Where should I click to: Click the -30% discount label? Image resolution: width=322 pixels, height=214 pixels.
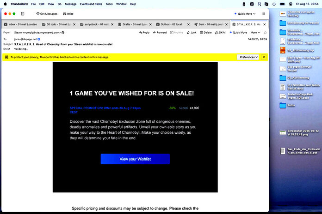(x=172, y=108)
